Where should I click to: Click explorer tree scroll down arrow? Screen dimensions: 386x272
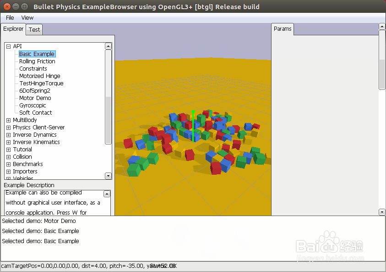point(109,176)
